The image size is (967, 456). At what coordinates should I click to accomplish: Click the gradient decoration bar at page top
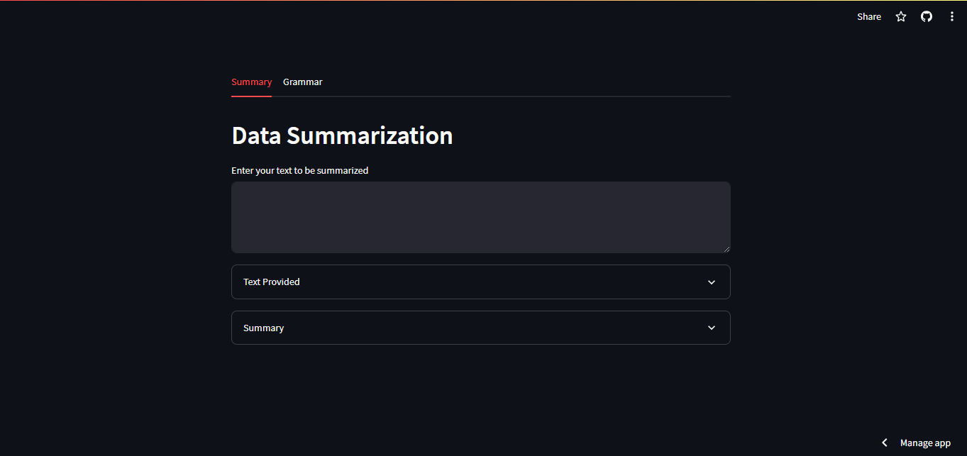[483, 1]
